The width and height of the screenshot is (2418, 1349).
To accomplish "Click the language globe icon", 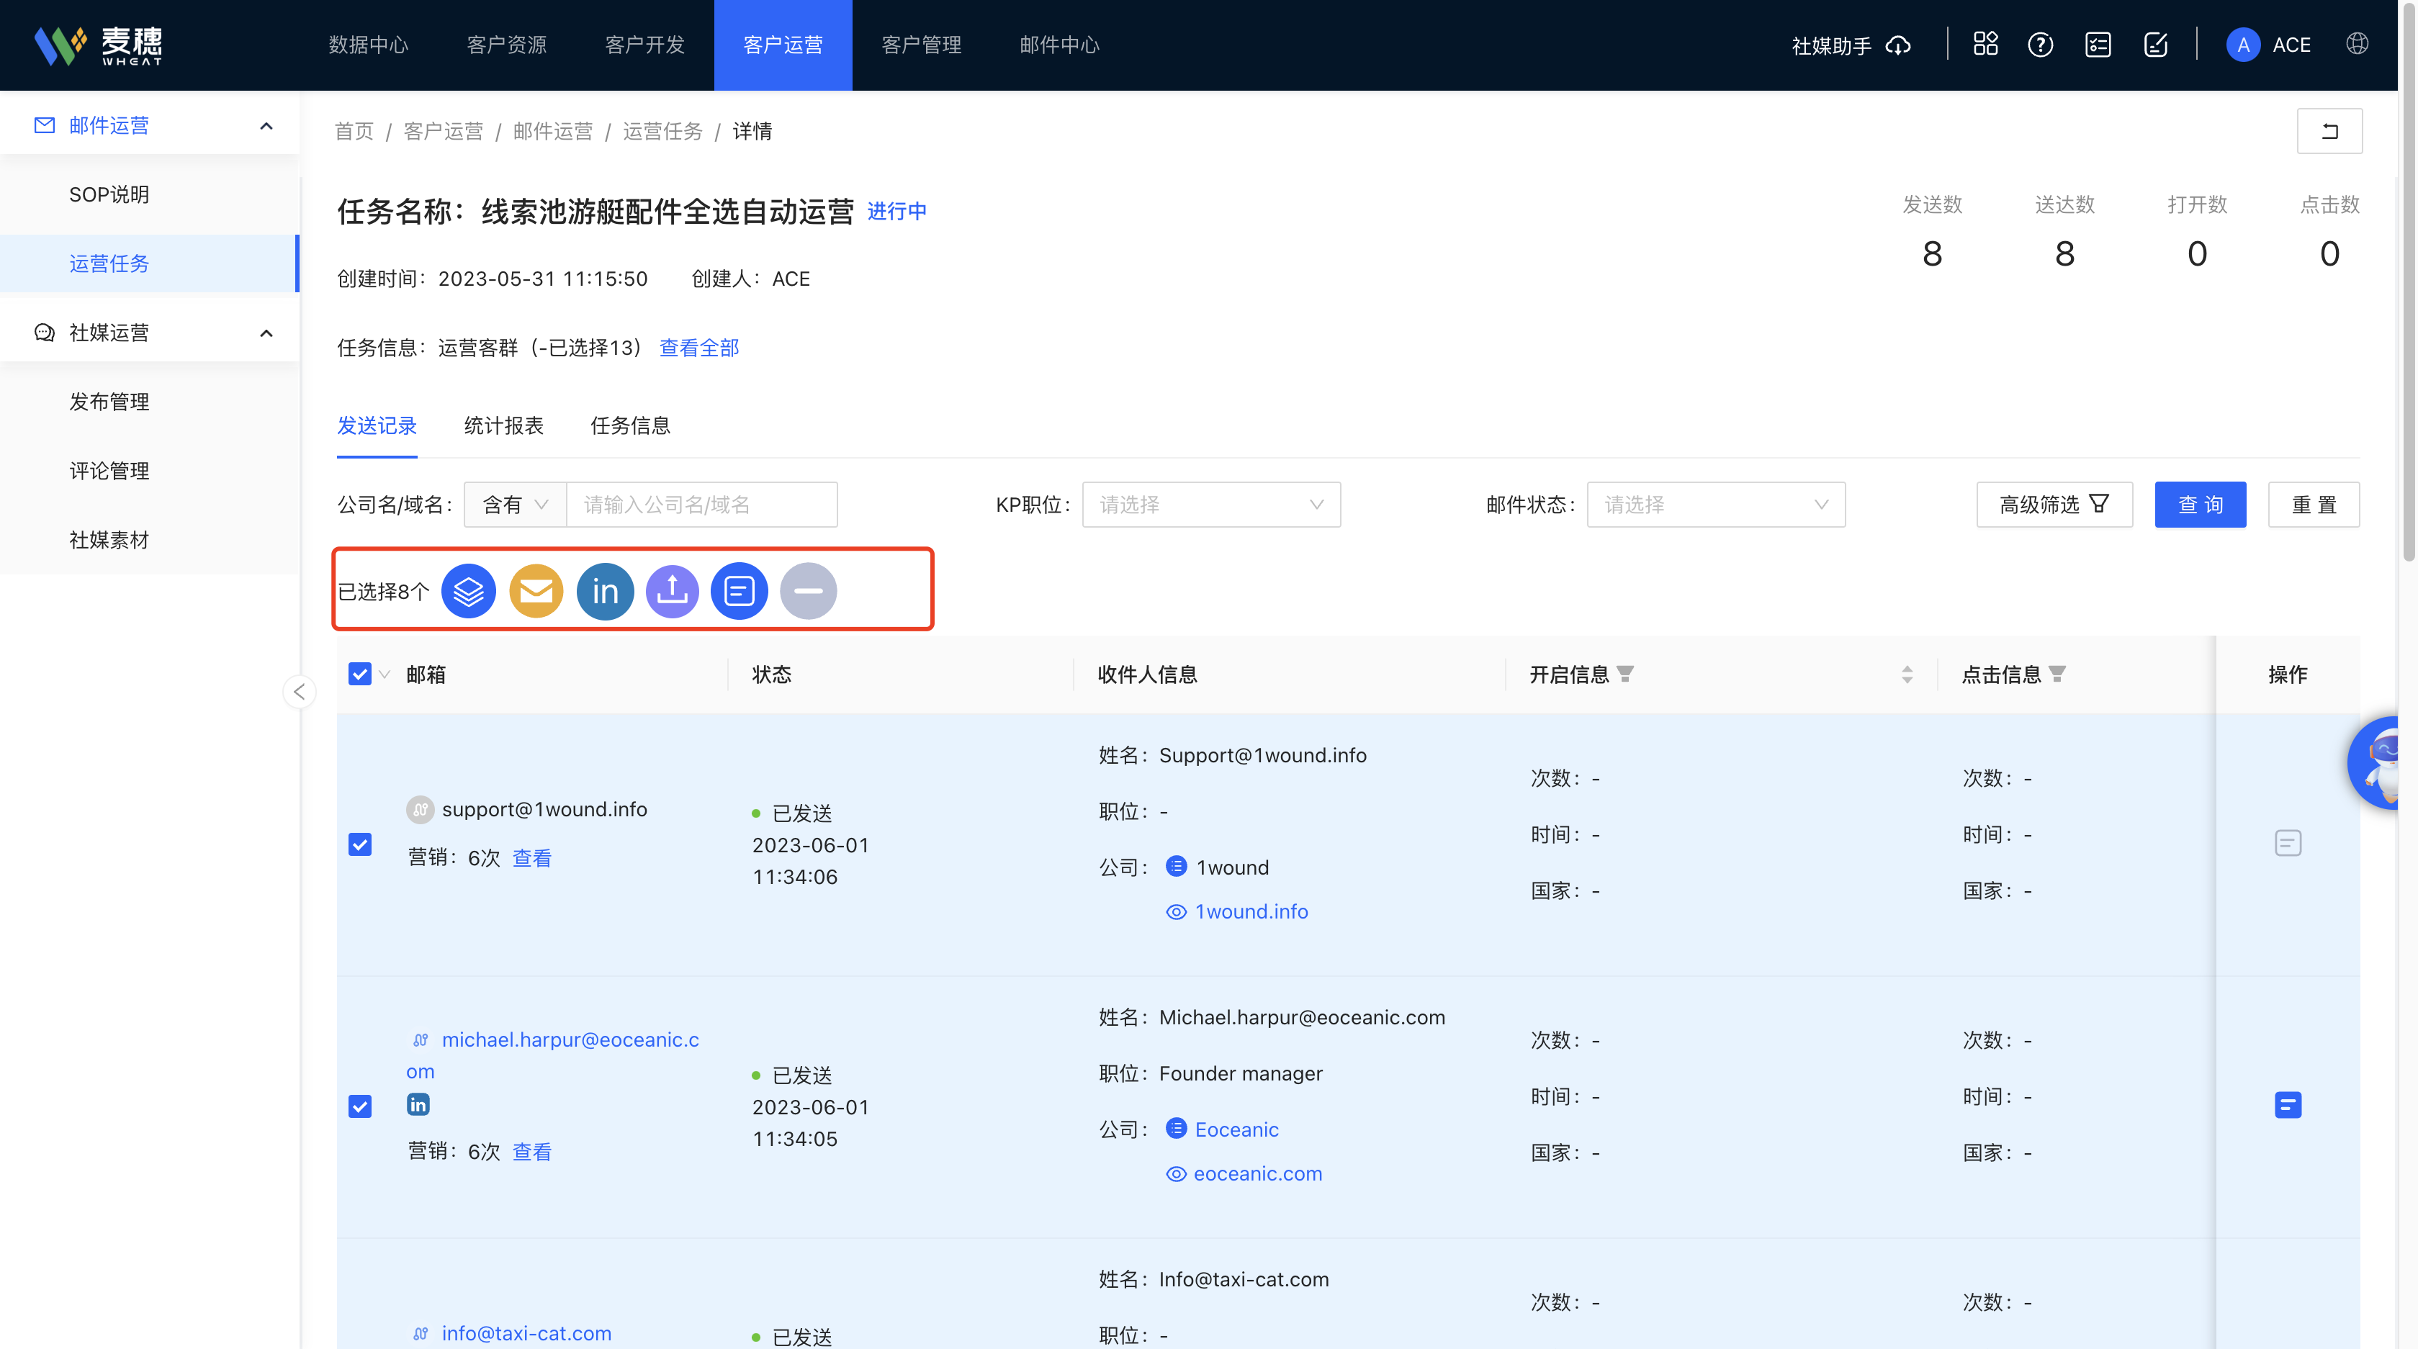I will 2357,44.
